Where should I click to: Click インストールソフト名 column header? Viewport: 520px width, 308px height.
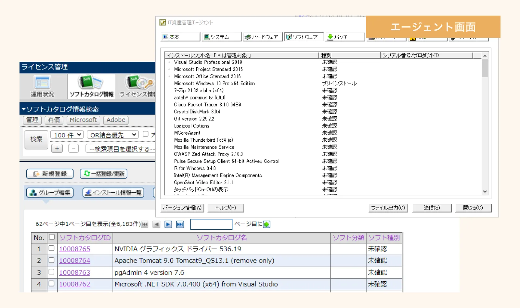click(x=241, y=55)
